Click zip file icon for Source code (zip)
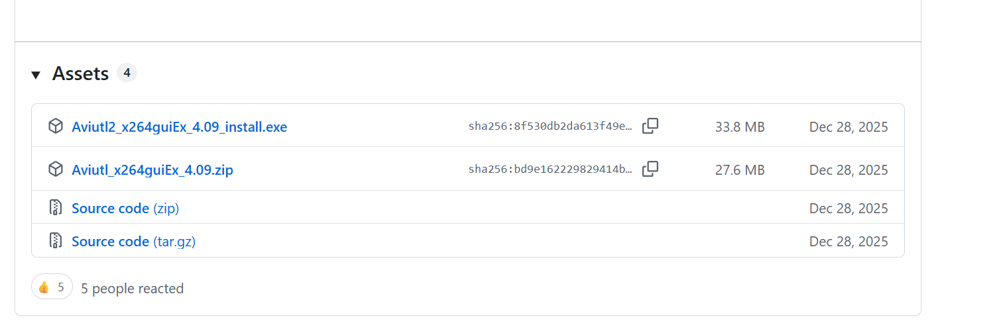Image resolution: width=995 pixels, height=335 pixels. [x=56, y=208]
